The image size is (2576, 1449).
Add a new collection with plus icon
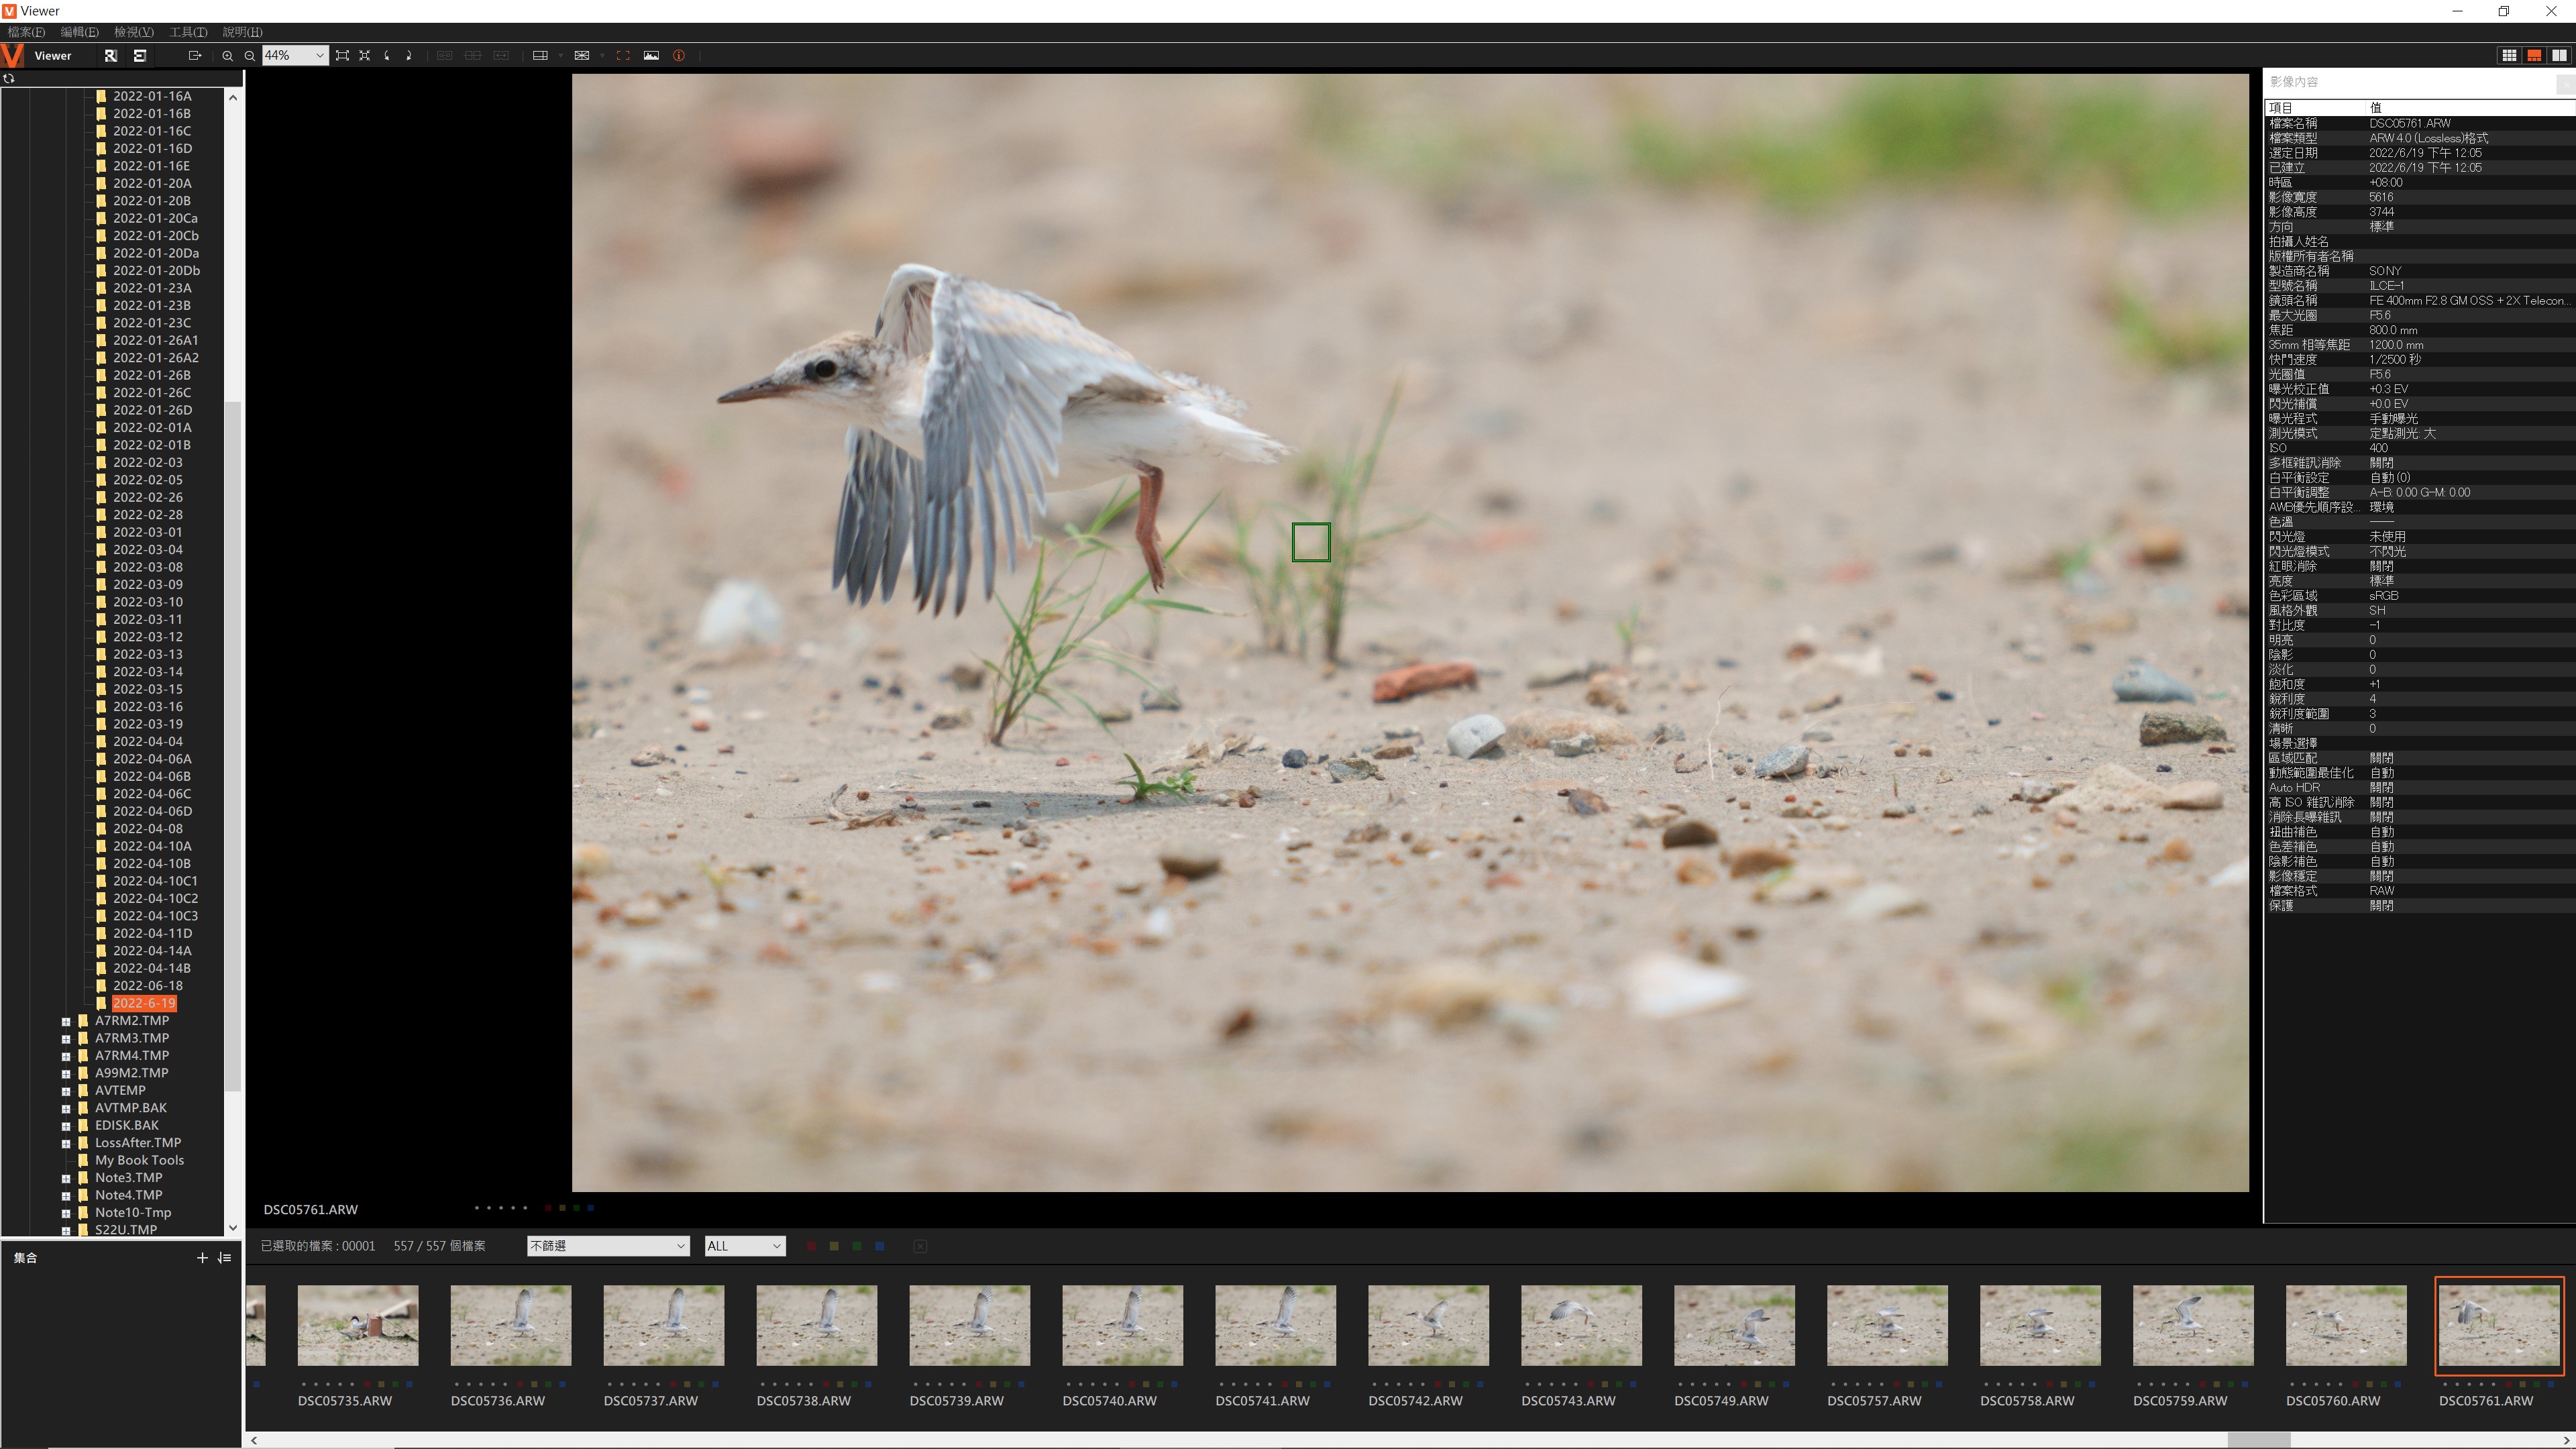coord(202,1257)
